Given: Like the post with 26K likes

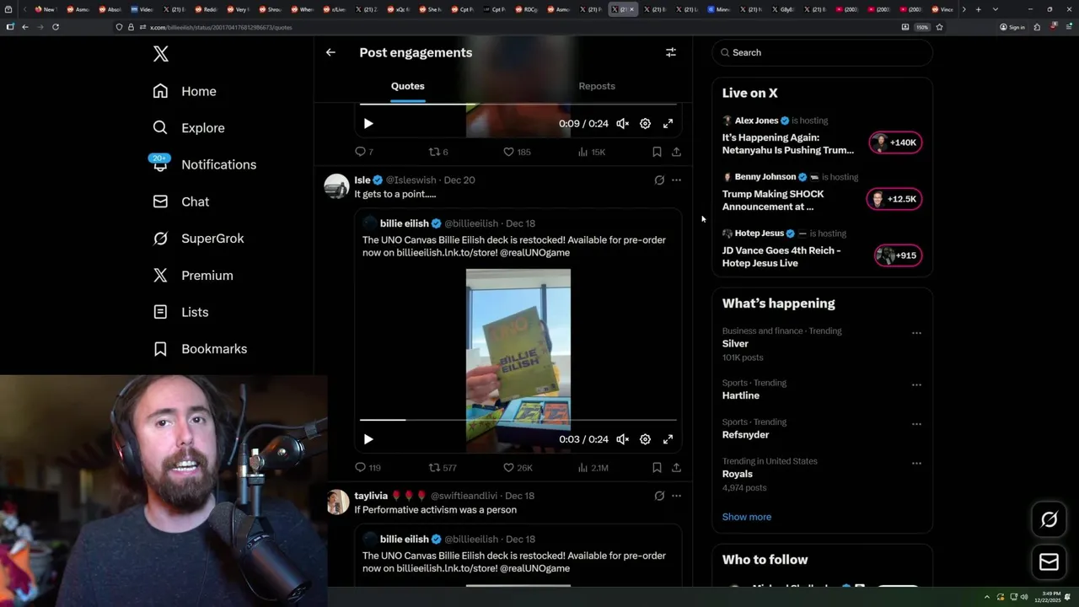Looking at the screenshot, I should pos(518,467).
